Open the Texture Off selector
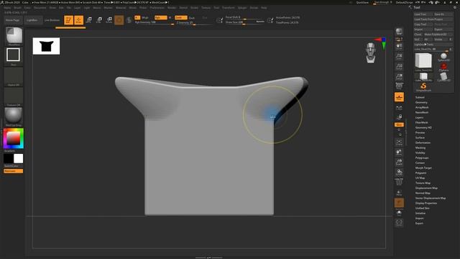 pos(14,96)
